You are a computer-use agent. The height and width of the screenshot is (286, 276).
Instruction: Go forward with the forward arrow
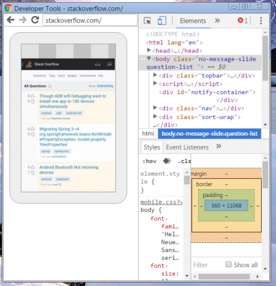point(23,20)
